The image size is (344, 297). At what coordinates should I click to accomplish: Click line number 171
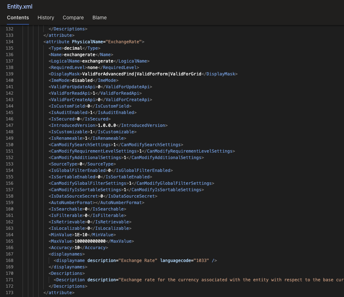[x=9, y=280]
